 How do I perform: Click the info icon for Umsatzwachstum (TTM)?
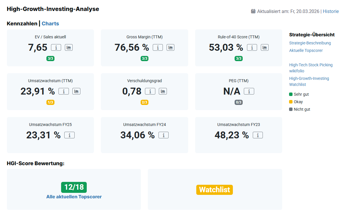click(64, 91)
